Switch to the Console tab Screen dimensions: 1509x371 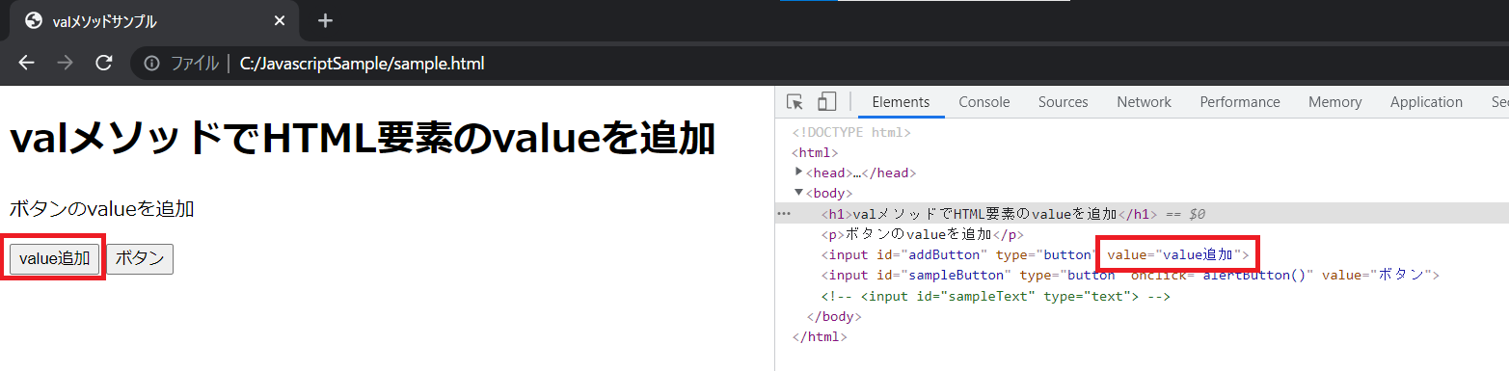tap(984, 102)
